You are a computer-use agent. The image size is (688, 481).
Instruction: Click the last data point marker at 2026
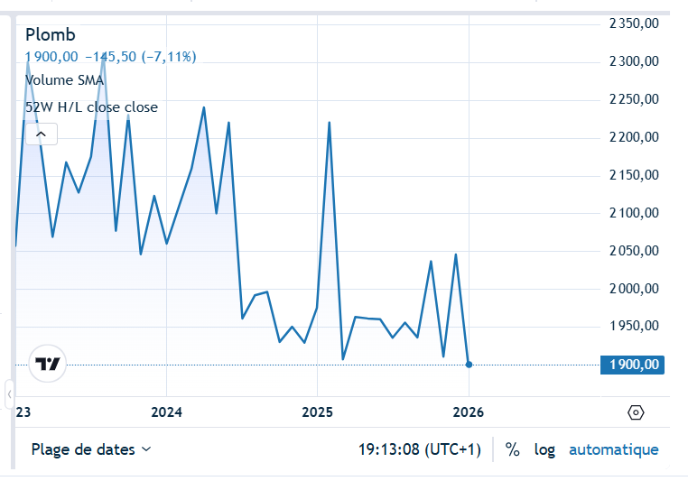pos(470,365)
